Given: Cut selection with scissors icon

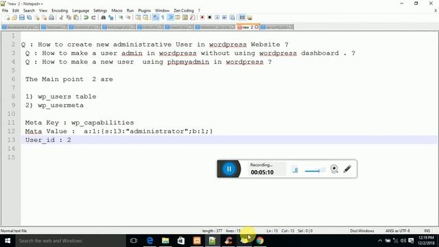Looking at the screenshot, I should [x=61, y=18].
